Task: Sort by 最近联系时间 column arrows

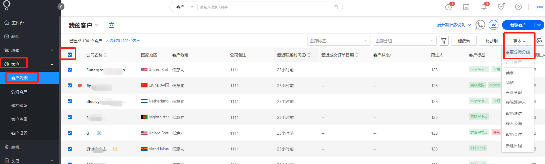Action: click(309, 55)
